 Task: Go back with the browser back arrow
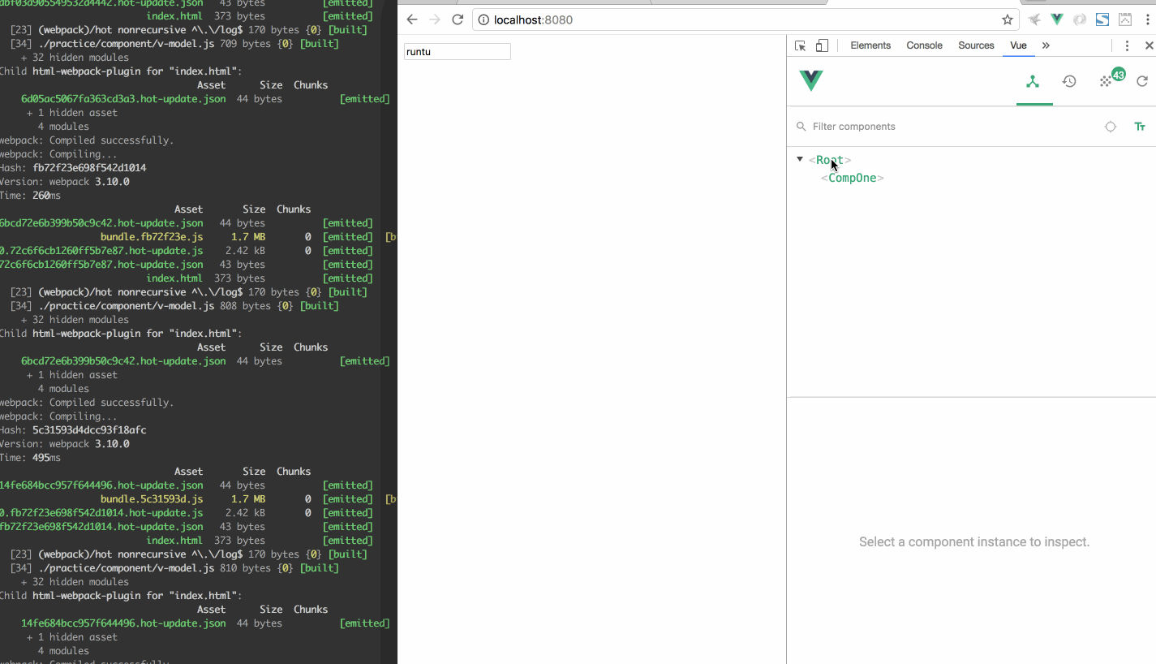click(412, 19)
